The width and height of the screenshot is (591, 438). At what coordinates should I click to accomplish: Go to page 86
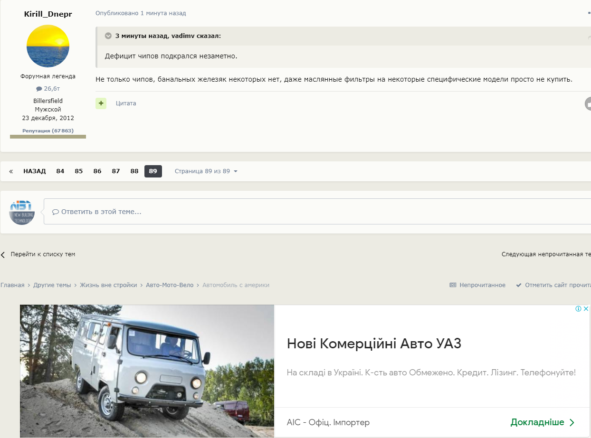(x=97, y=171)
